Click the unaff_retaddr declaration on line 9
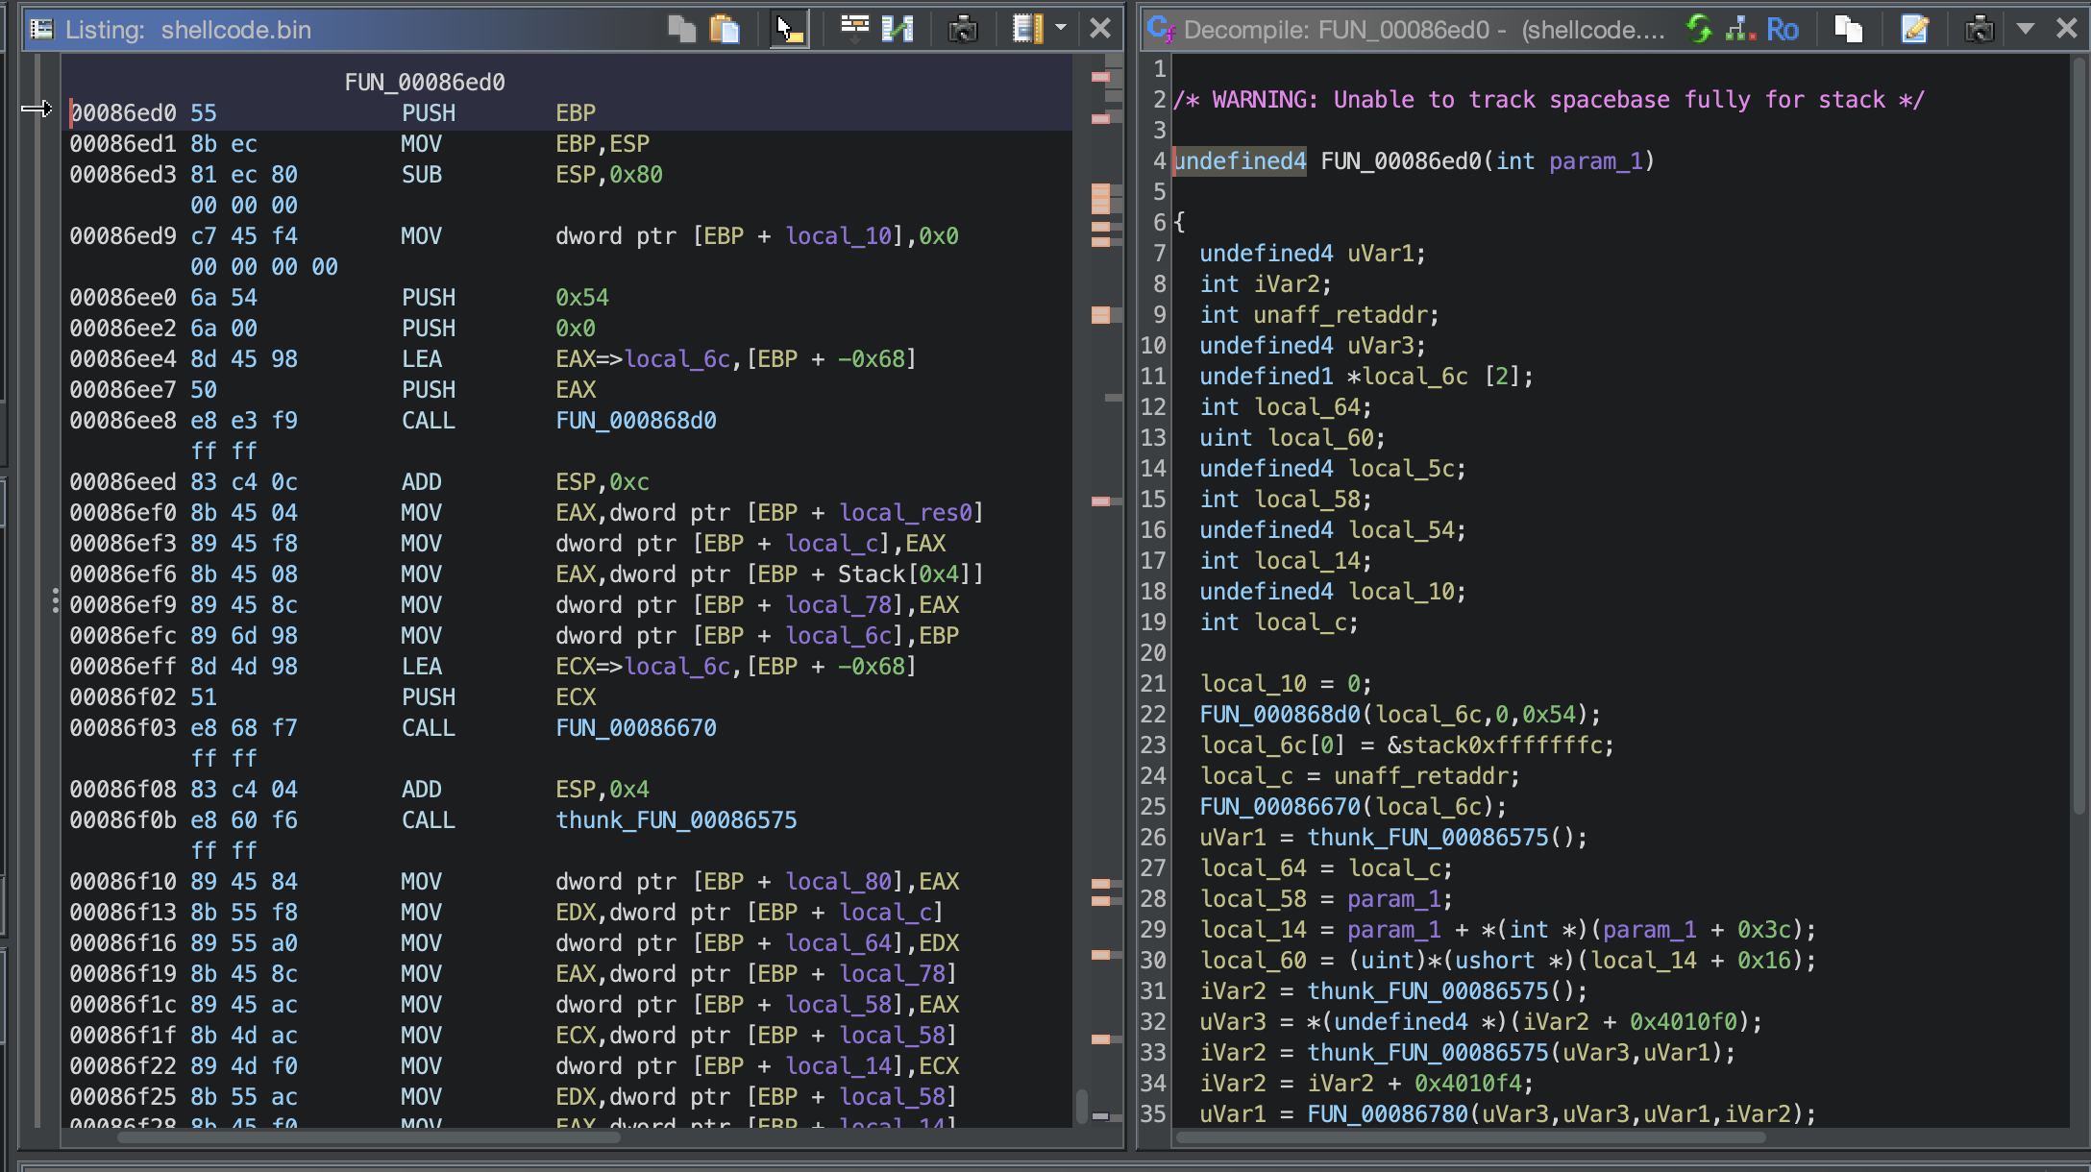The height and width of the screenshot is (1172, 2091). (x=1345, y=314)
